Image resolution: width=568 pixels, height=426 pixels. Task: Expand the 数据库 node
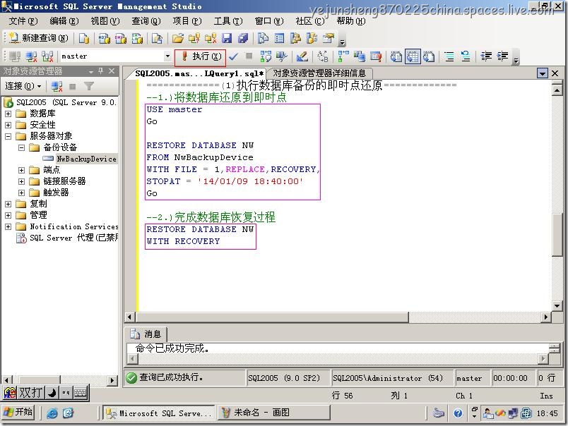pos(8,114)
